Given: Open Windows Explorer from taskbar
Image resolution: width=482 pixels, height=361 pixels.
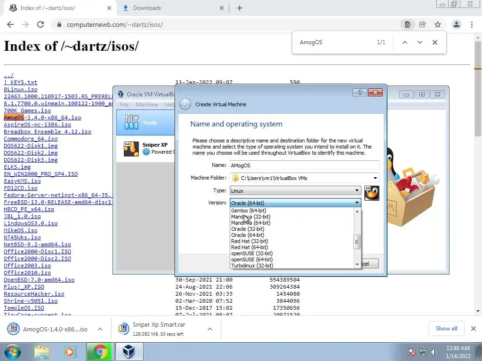Looking at the screenshot, I should point(42,352).
